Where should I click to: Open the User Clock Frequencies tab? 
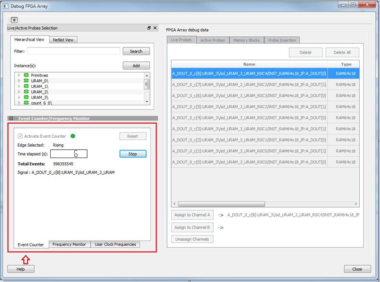(115, 244)
